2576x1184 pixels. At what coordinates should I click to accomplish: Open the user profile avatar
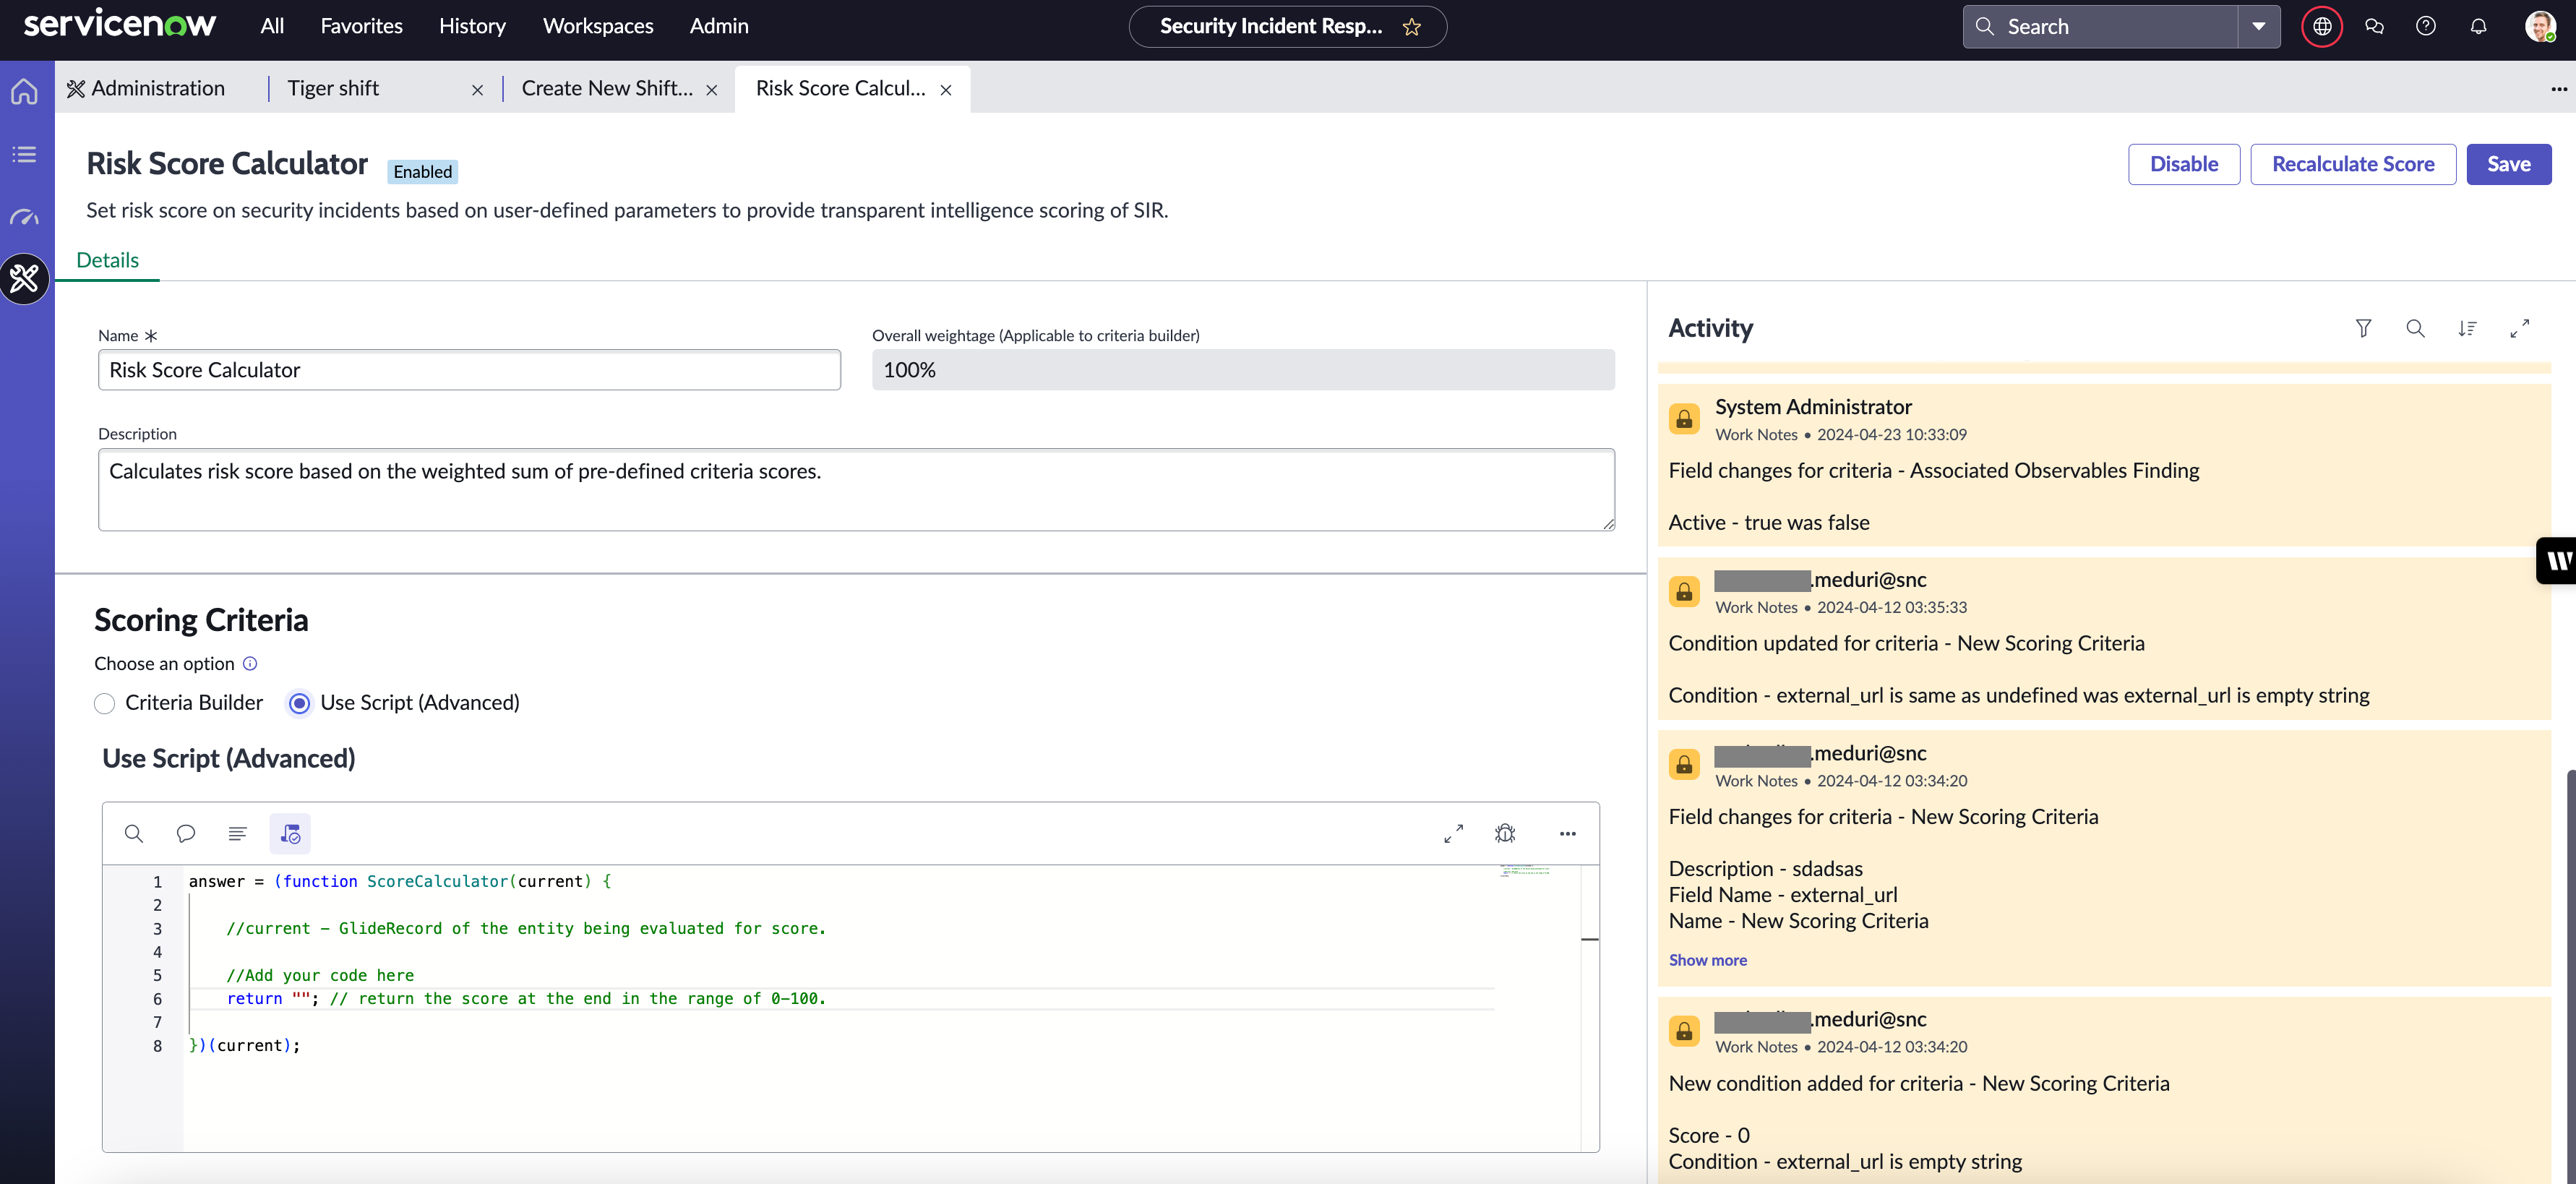coord(2540,27)
